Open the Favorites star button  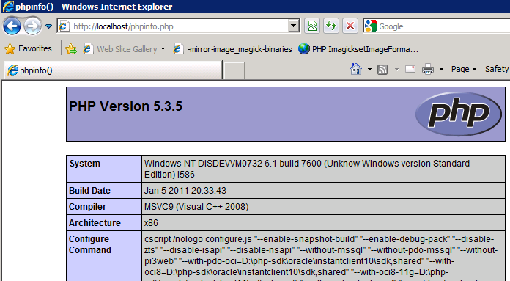tap(28, 49)
